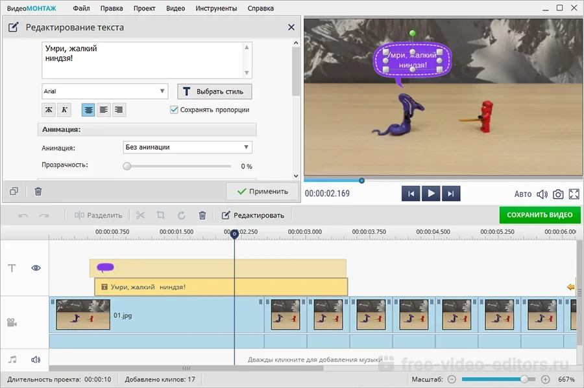The height and width of the screenshot is (388, 584).
Task: Open the 'Проект' menu
Action: pos(144,8)
